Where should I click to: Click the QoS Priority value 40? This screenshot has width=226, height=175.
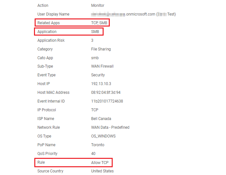[x=93, y=154]
